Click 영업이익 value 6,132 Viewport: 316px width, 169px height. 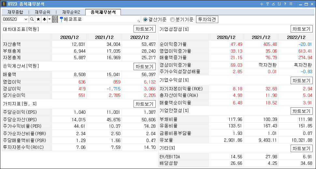click(x=150, y=82)
